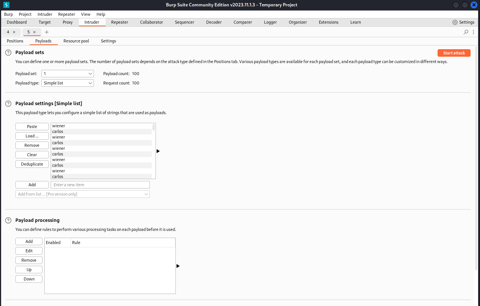Click the Enabled column header
Screen dimensions: 480x306
[57, 243]
